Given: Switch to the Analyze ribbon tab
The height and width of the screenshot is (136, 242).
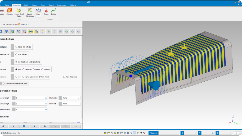Looking at the screenshot, I should click(x=34, y=5).
